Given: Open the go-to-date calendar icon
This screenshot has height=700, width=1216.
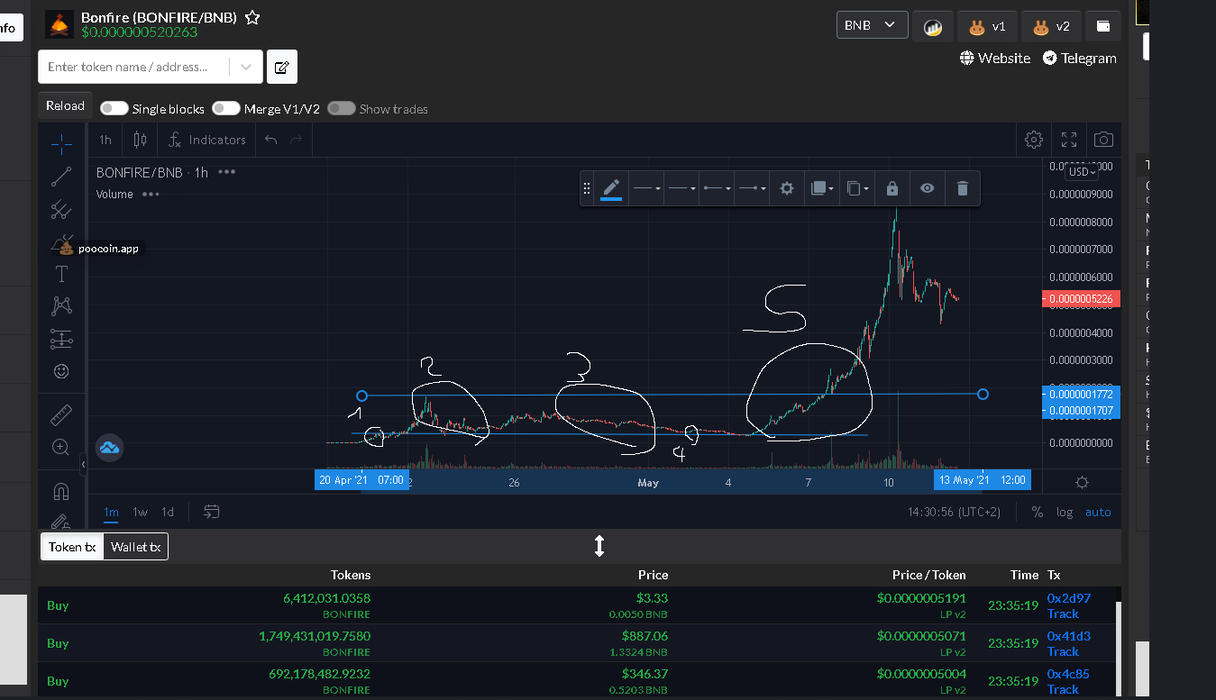Looking at the screenshot, I should click(x=212, y=512).
